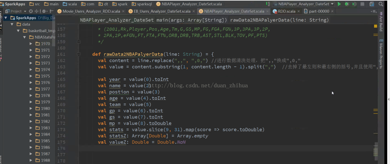Close the RDD.scala tab
Screen dimensions: 390x164
click(298, 11)
